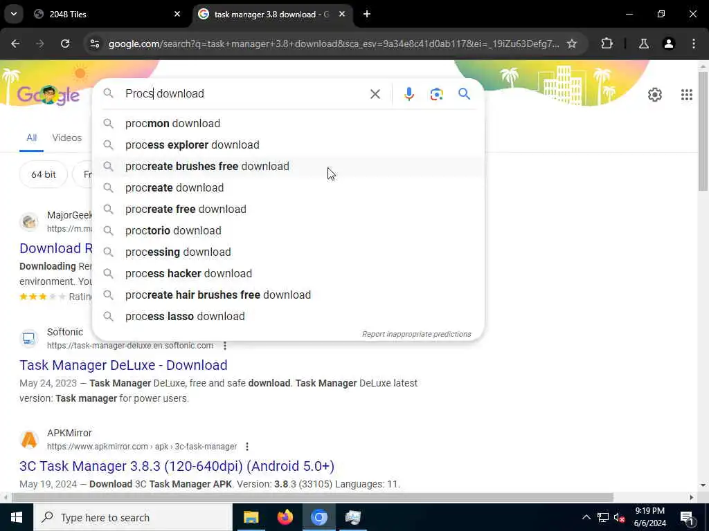
Task: Choose suggestion process explorer download
Action: point(288,145)
